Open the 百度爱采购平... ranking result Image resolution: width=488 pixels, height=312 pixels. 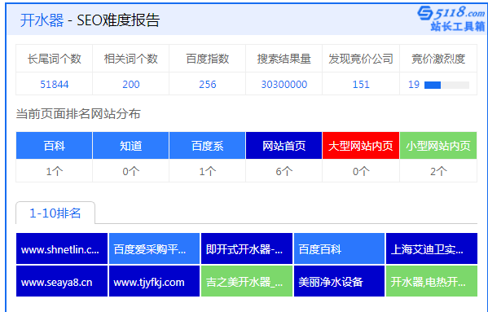[x=154, y=248]
